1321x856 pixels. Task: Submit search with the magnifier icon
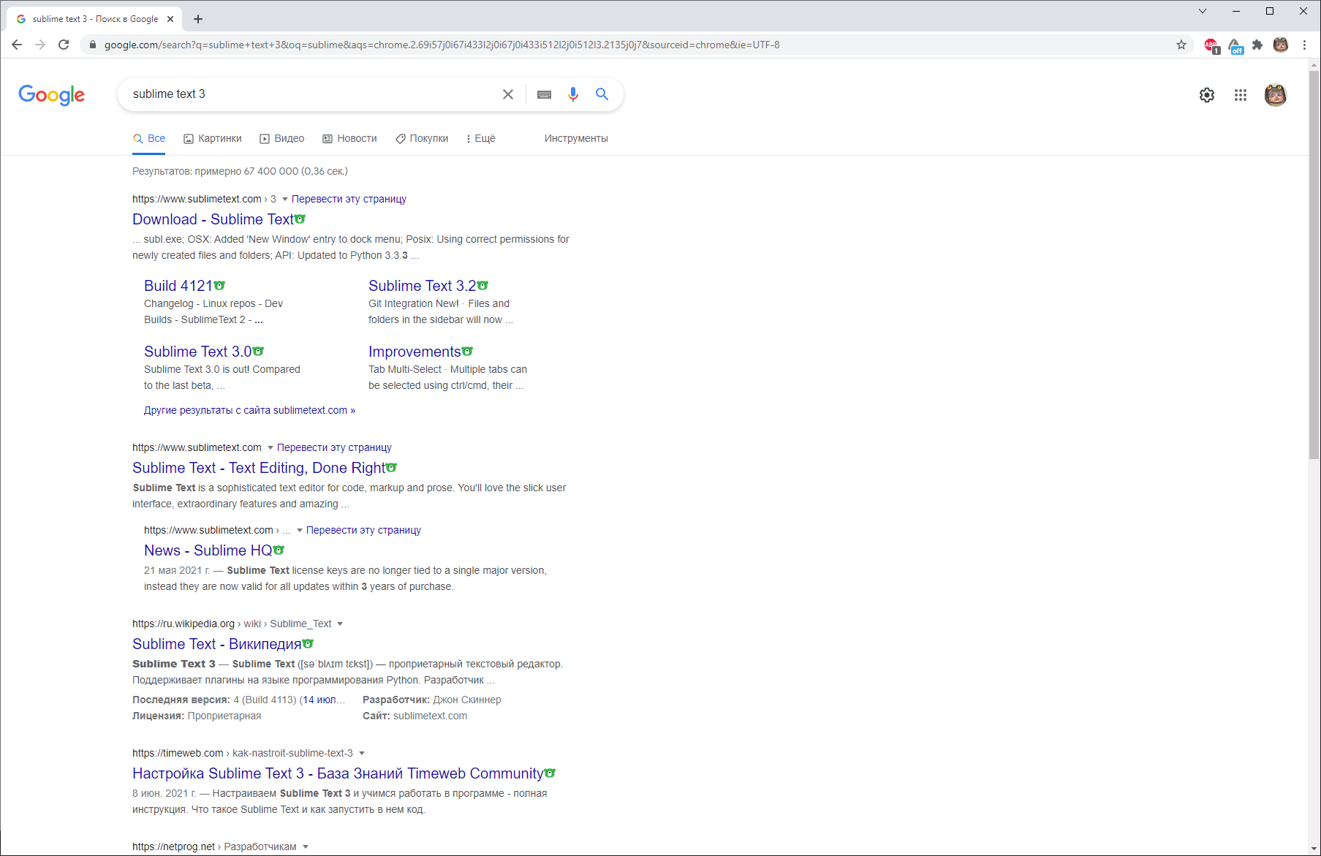pos(602,94)
